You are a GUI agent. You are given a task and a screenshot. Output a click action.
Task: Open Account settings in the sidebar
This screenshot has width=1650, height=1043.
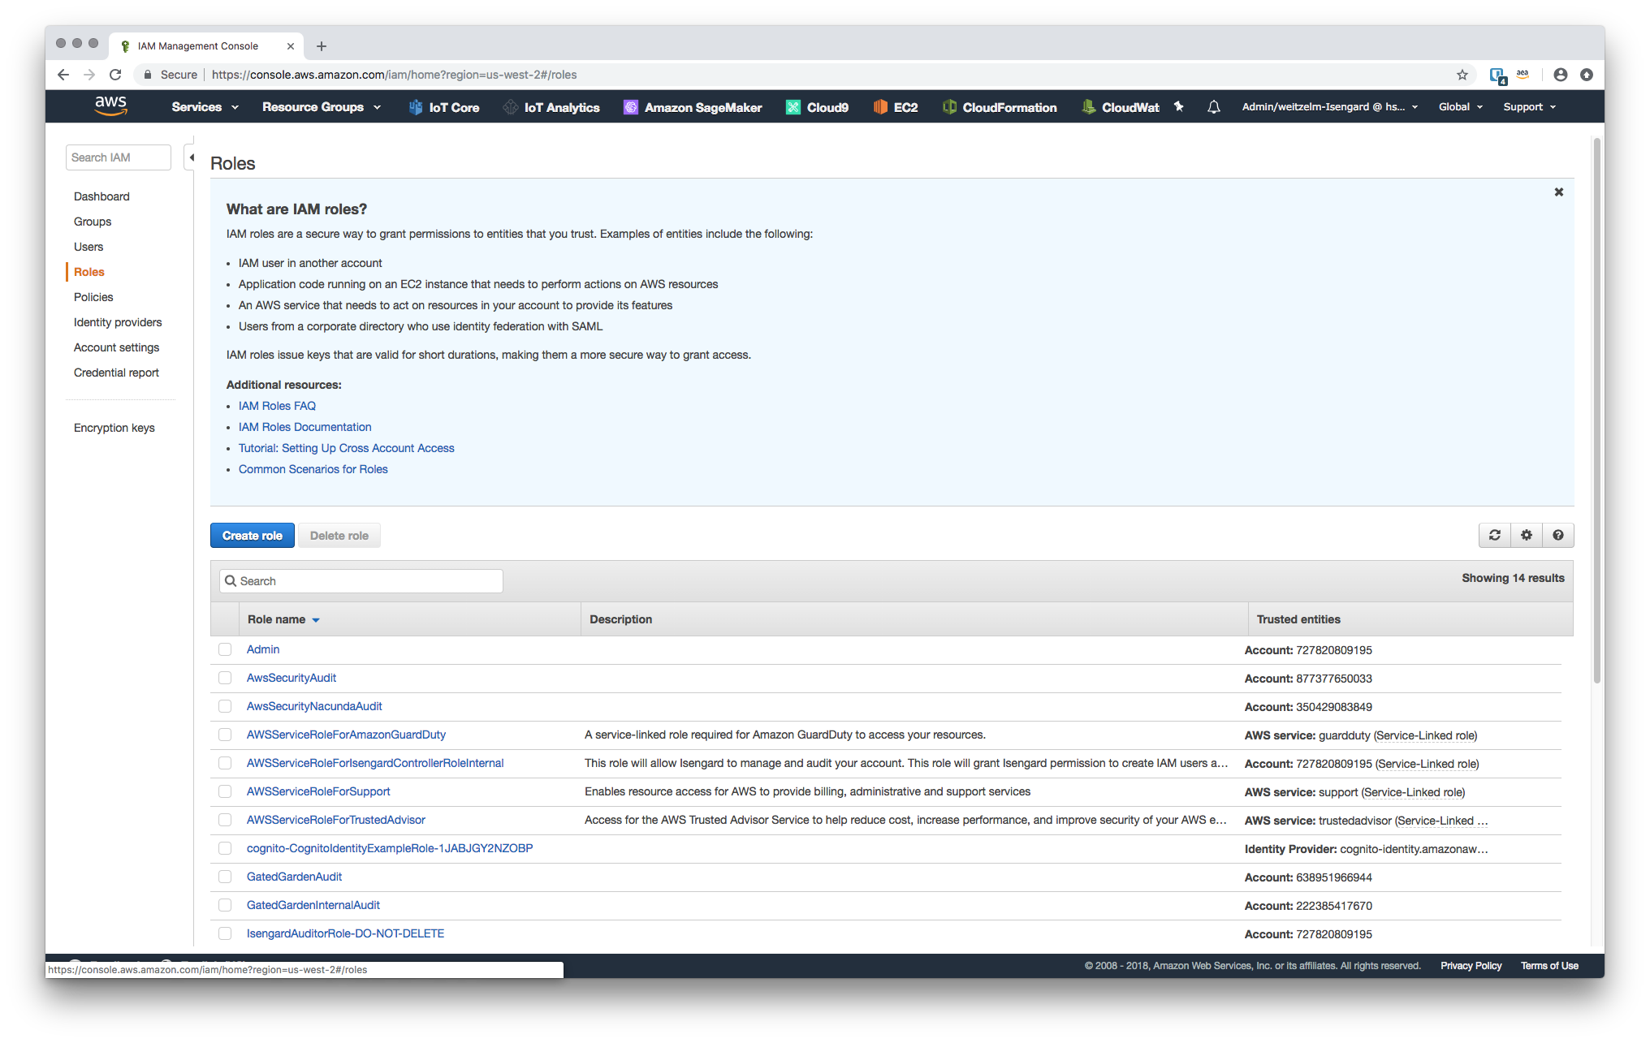[x=116, y=347]
